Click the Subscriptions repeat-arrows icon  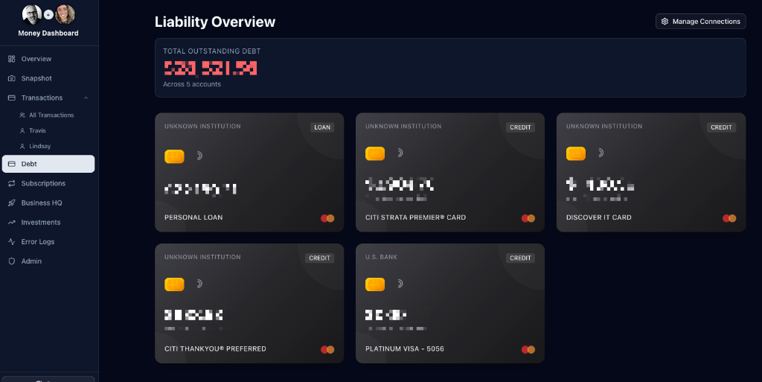[12, 183]
